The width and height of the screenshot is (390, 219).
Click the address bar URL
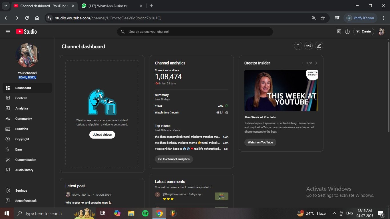(108, 18)
